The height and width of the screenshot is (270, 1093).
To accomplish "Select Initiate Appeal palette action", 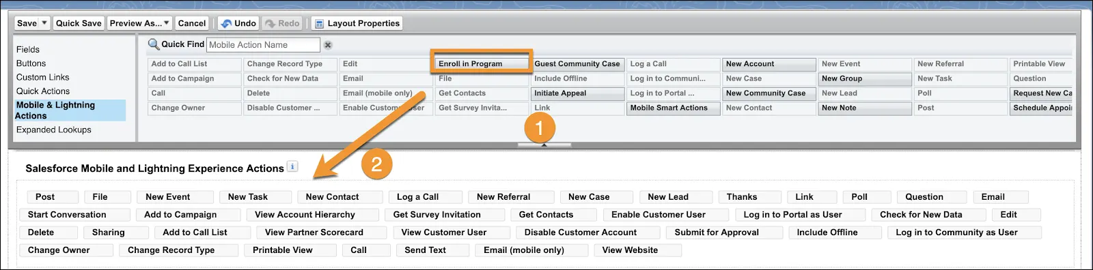I will [577, 93].
